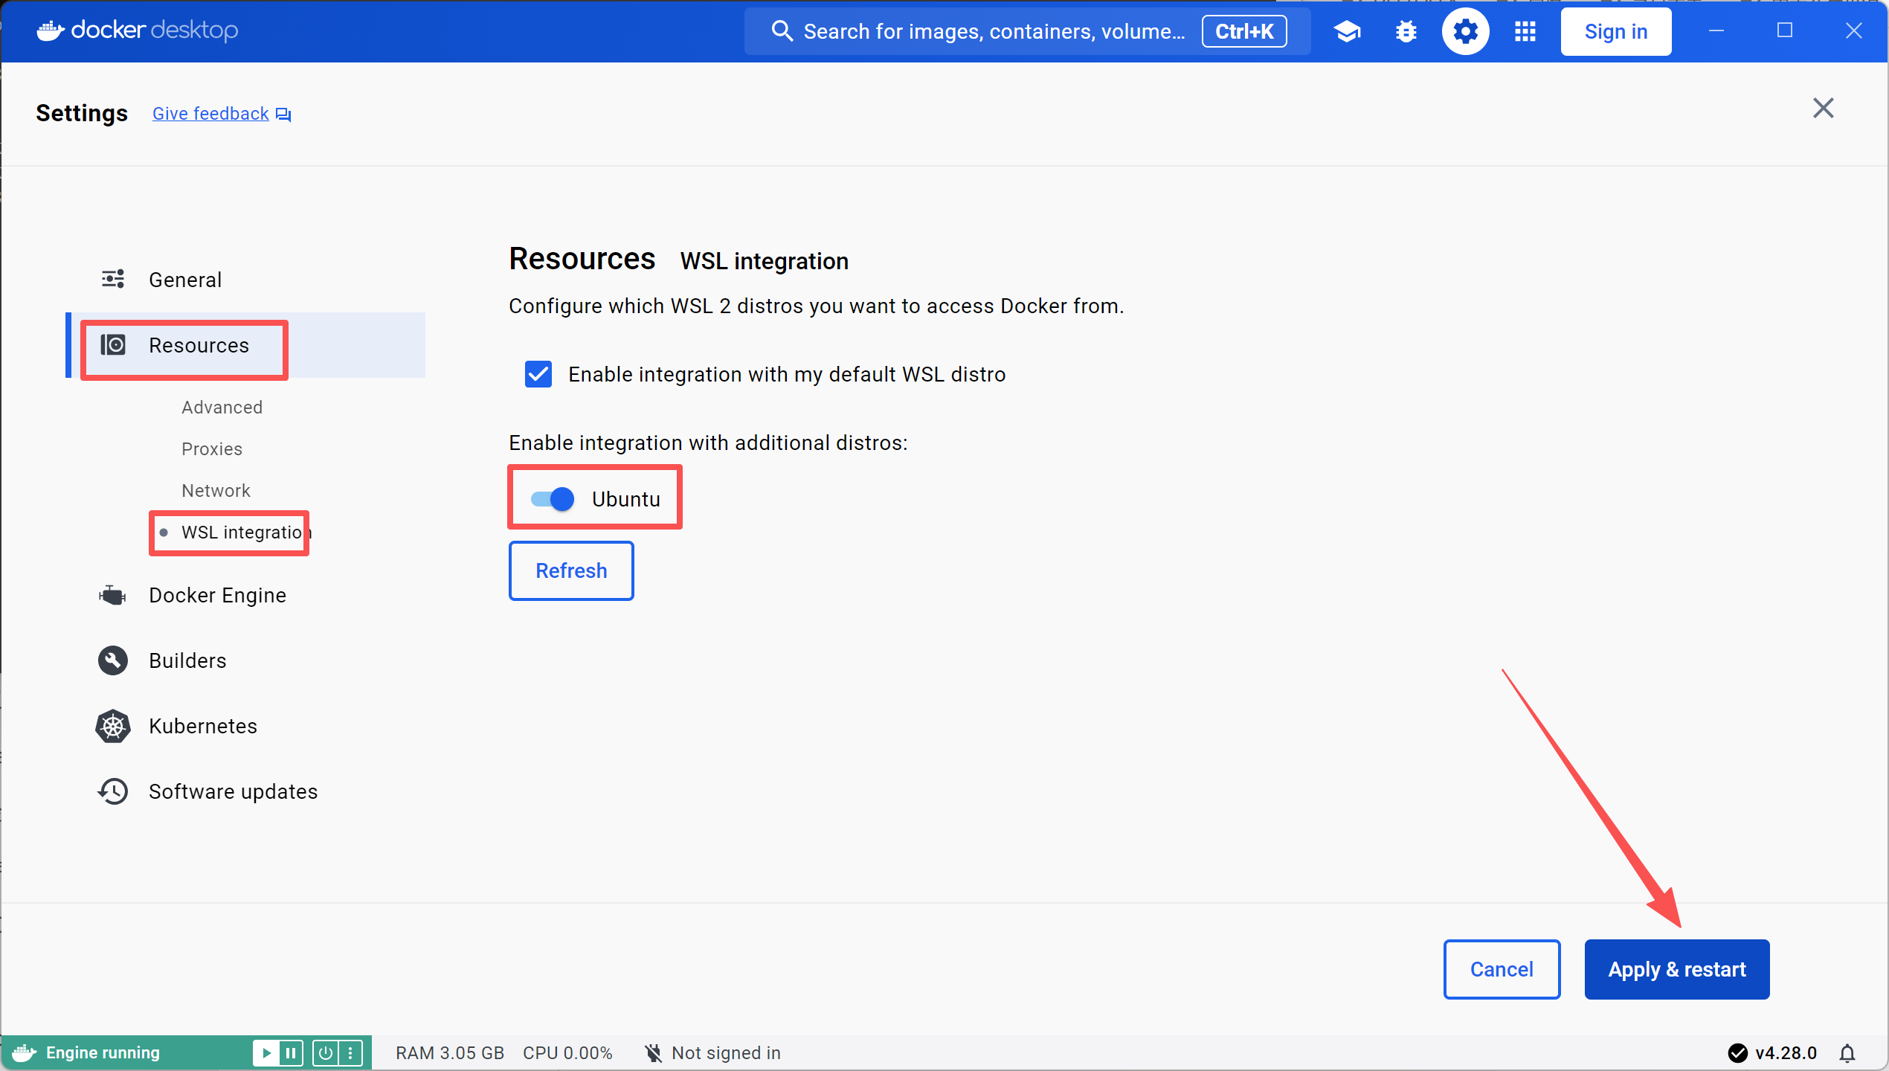Screen dimensions: 1889x1071
Task: Open the Extensions grid icon
Action: pos(1525,31)
